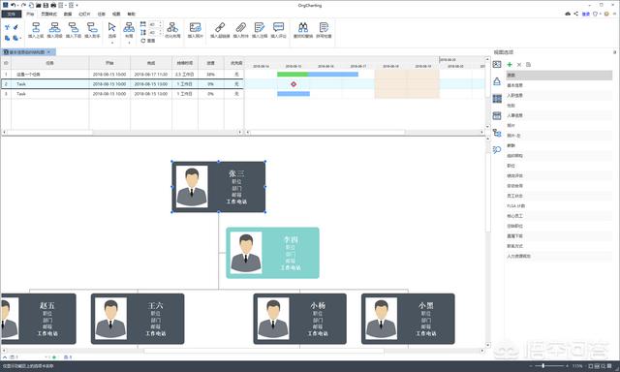Increase the horizontal spacing stepper value

tap(161, 22)
